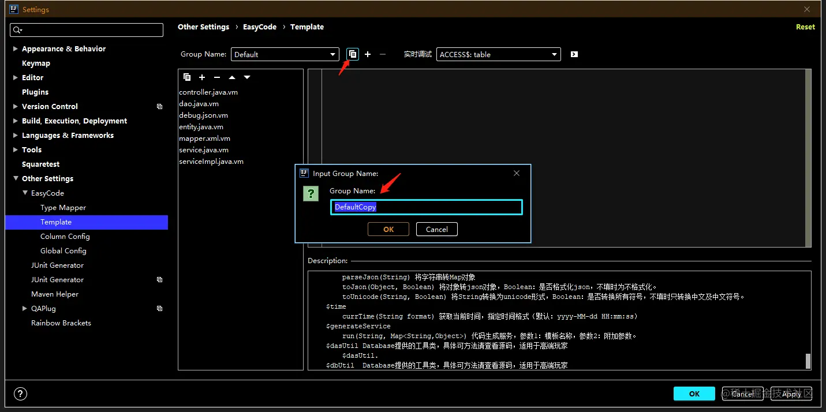Select entity.java.vm template

(x=201, y=127)
